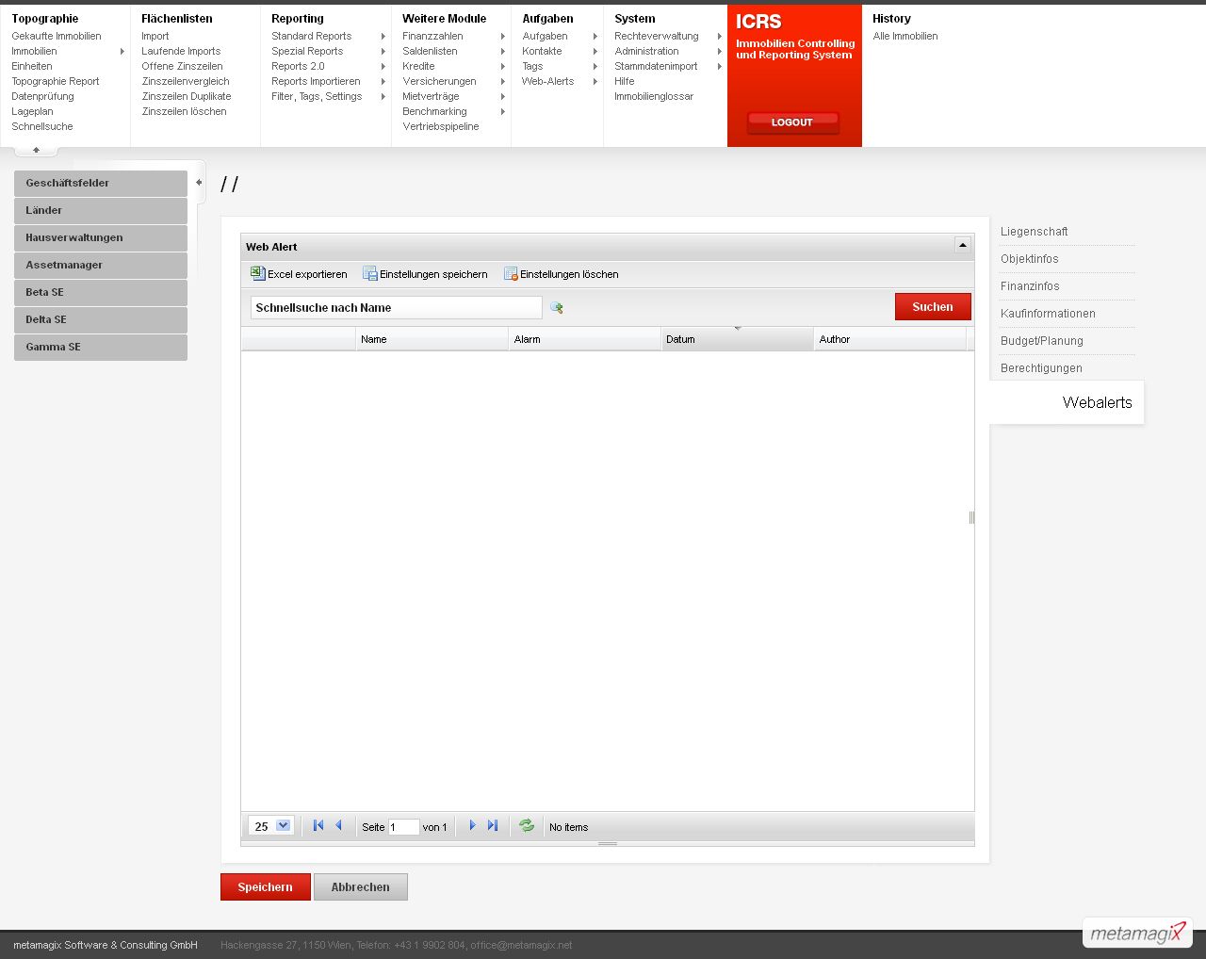Select Hausverwaltungen in left sidebar

tap(101, 237)
